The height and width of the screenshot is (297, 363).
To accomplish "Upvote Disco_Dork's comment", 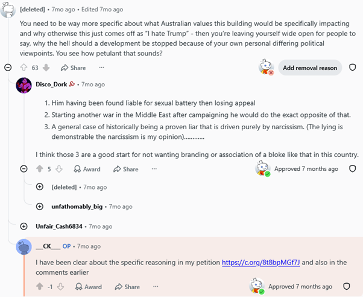I will point(40,169).
